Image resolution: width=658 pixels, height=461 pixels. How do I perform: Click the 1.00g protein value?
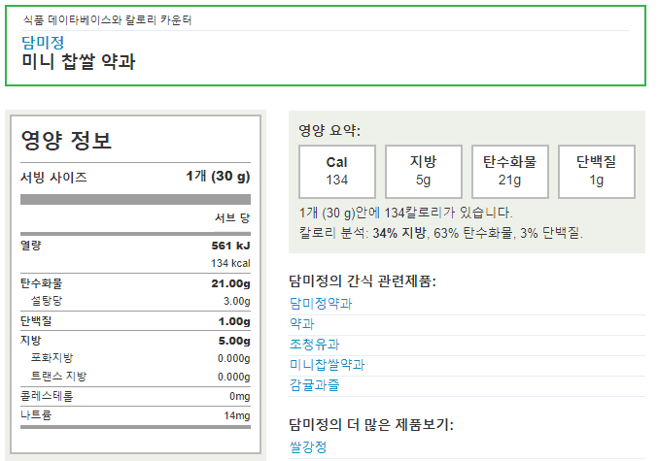234,322
